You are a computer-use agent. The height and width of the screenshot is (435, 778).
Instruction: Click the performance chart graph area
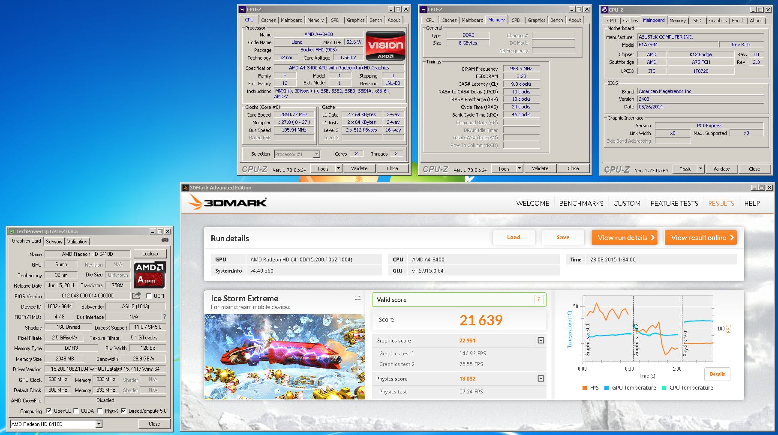(648, 328)
